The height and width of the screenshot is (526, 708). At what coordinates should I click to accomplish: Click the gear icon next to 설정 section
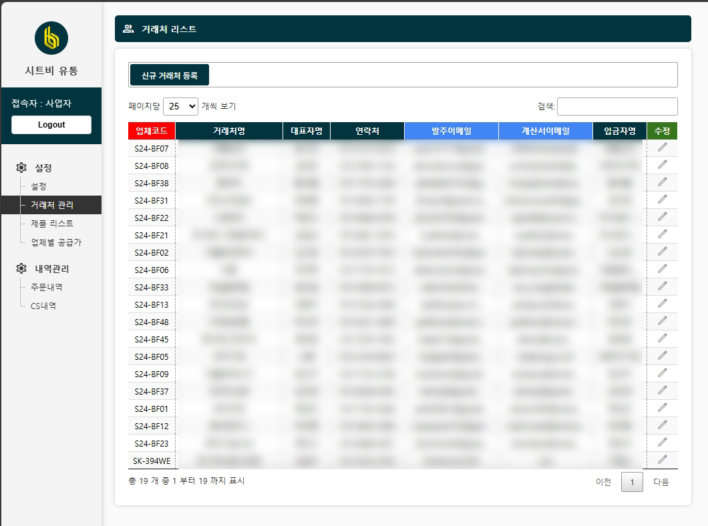tap(20, 168)
